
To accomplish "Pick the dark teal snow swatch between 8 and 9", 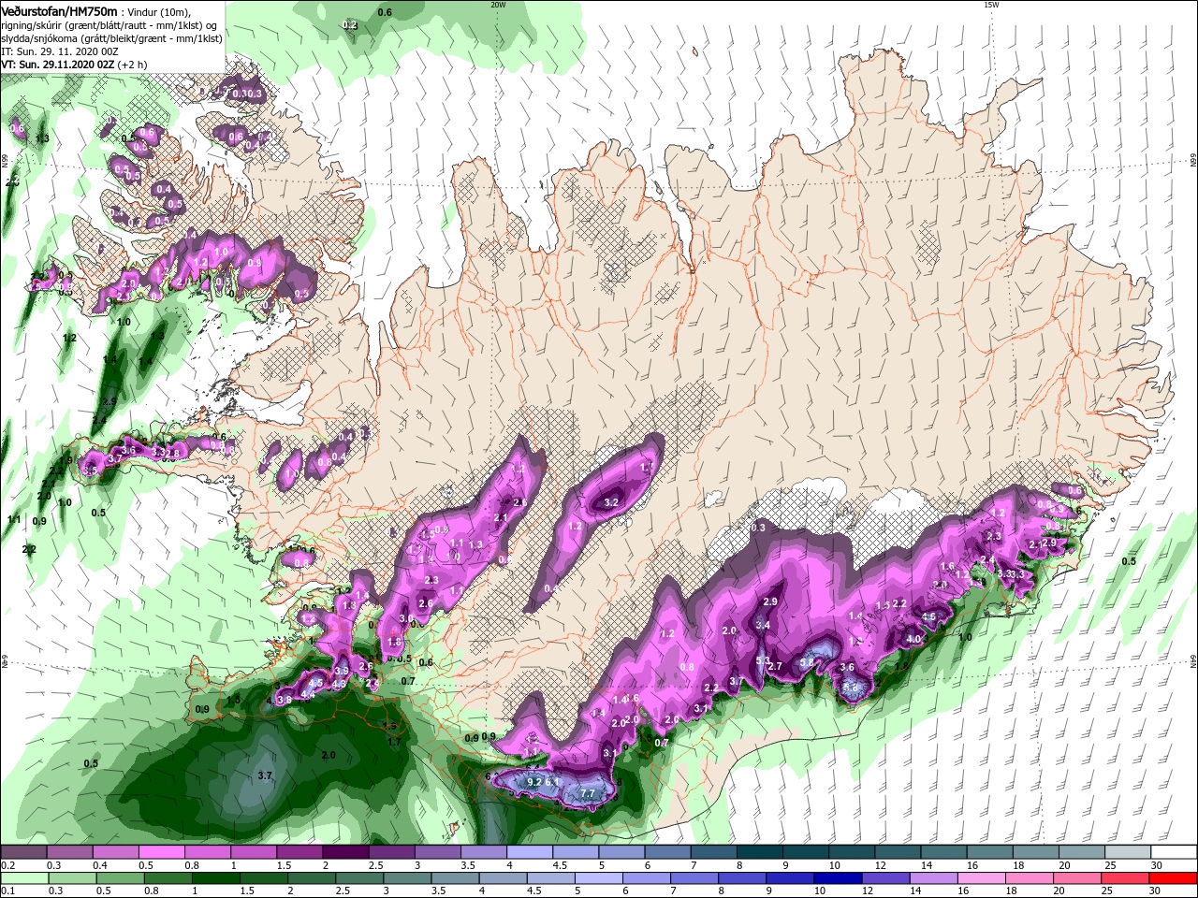I will coord(760,852).
